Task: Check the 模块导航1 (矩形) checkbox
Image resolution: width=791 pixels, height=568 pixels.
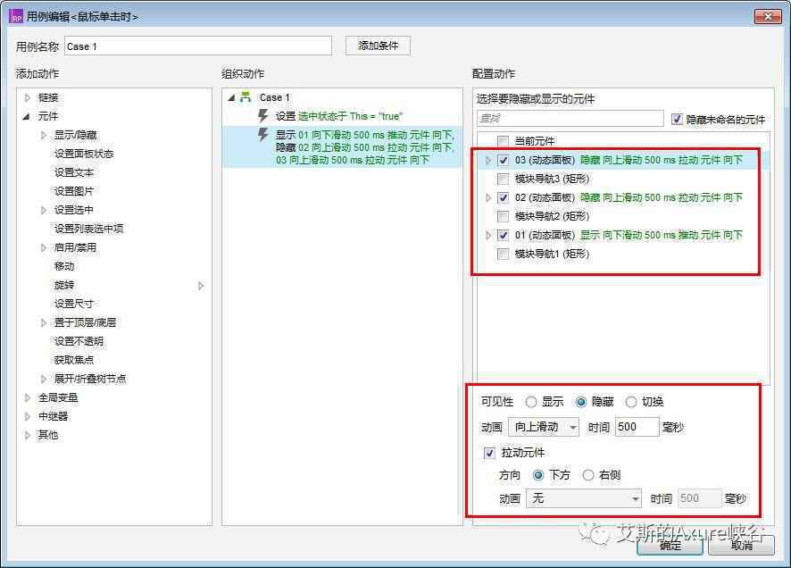Action: (503, 254)
